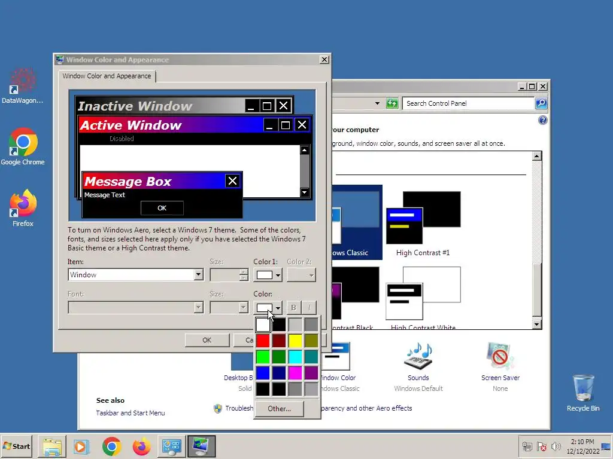Screen dimensions: 613x459
Task: Open the Start menu
Action: coord(16,446)
